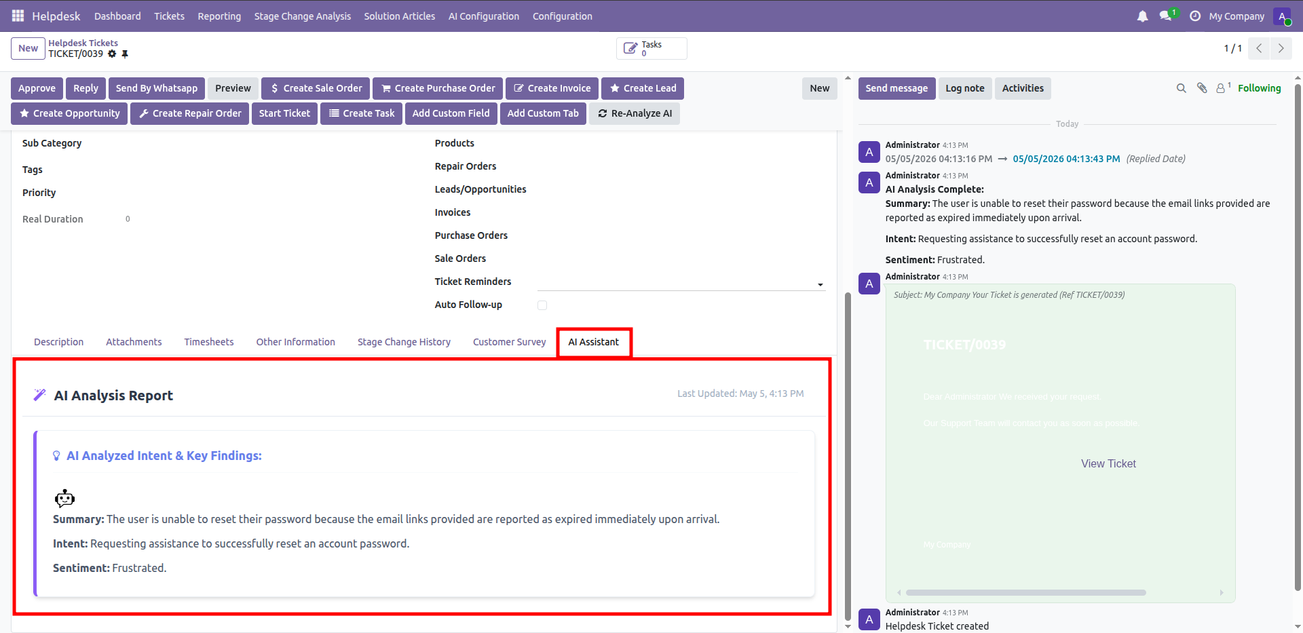1303x633 pixels.
Task: Open the activities clock icon in top bar
Action: [1195, 16]
